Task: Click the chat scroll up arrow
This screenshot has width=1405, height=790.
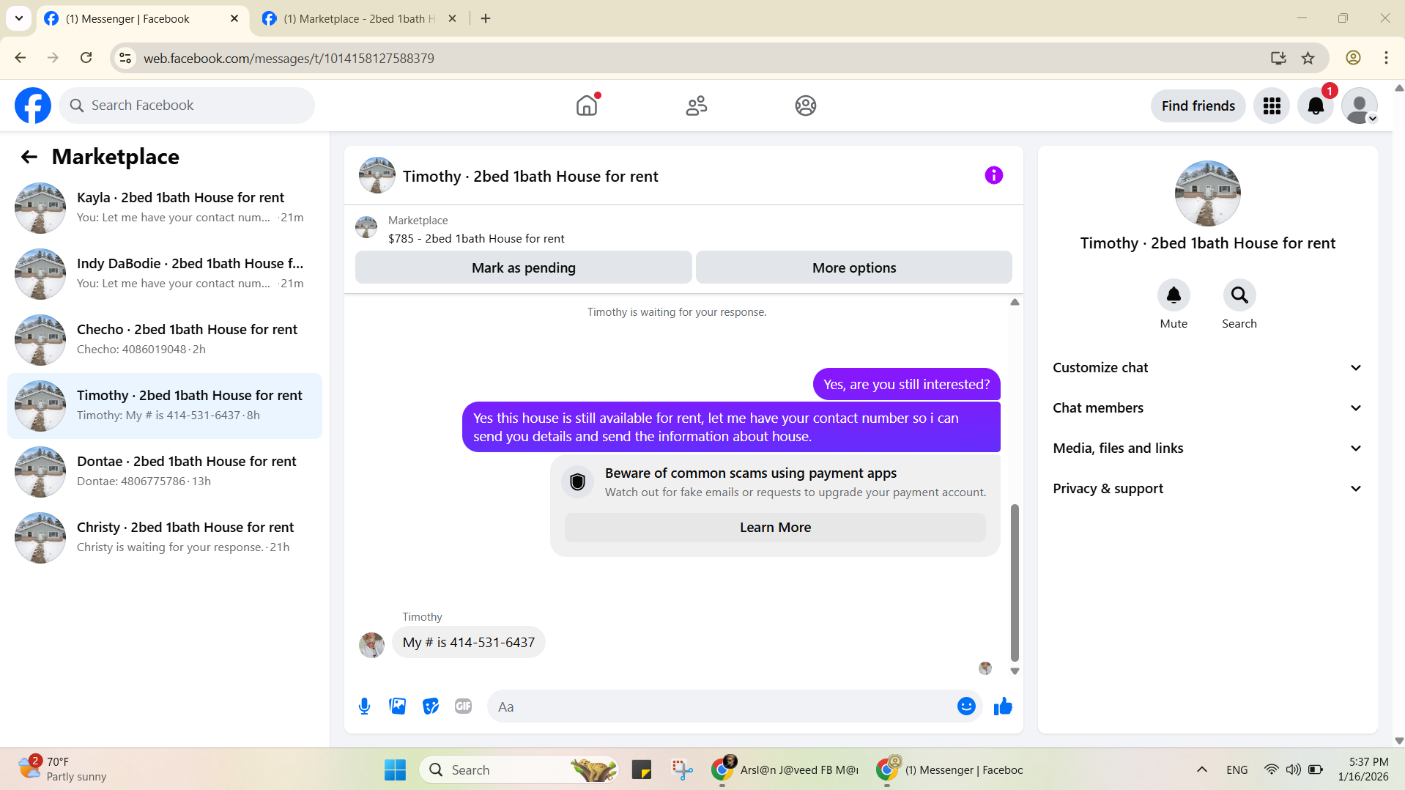Action: [x=1015, y=302]
